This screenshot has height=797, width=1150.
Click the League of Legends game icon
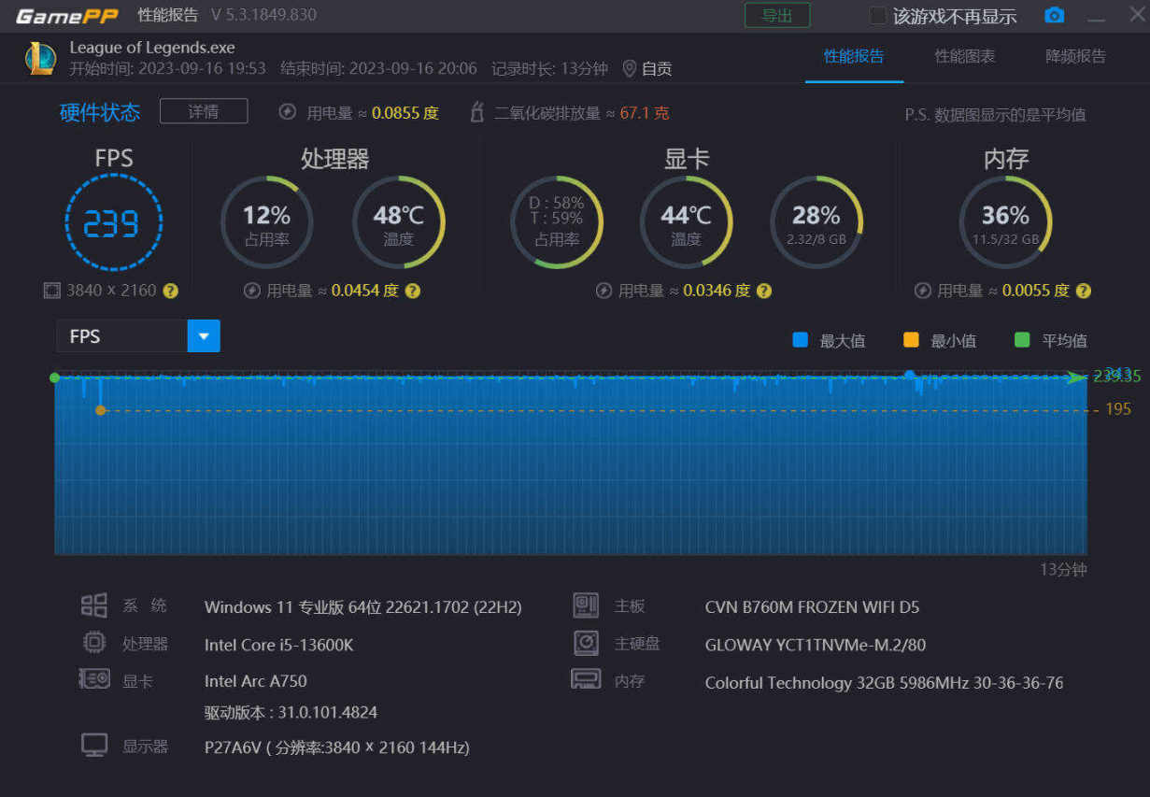coord(40,58)
